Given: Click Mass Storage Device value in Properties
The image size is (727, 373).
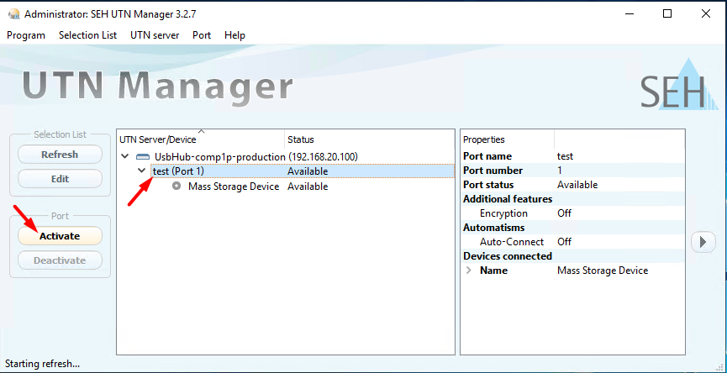Looking at the screenshot, I should coord(603,271).
